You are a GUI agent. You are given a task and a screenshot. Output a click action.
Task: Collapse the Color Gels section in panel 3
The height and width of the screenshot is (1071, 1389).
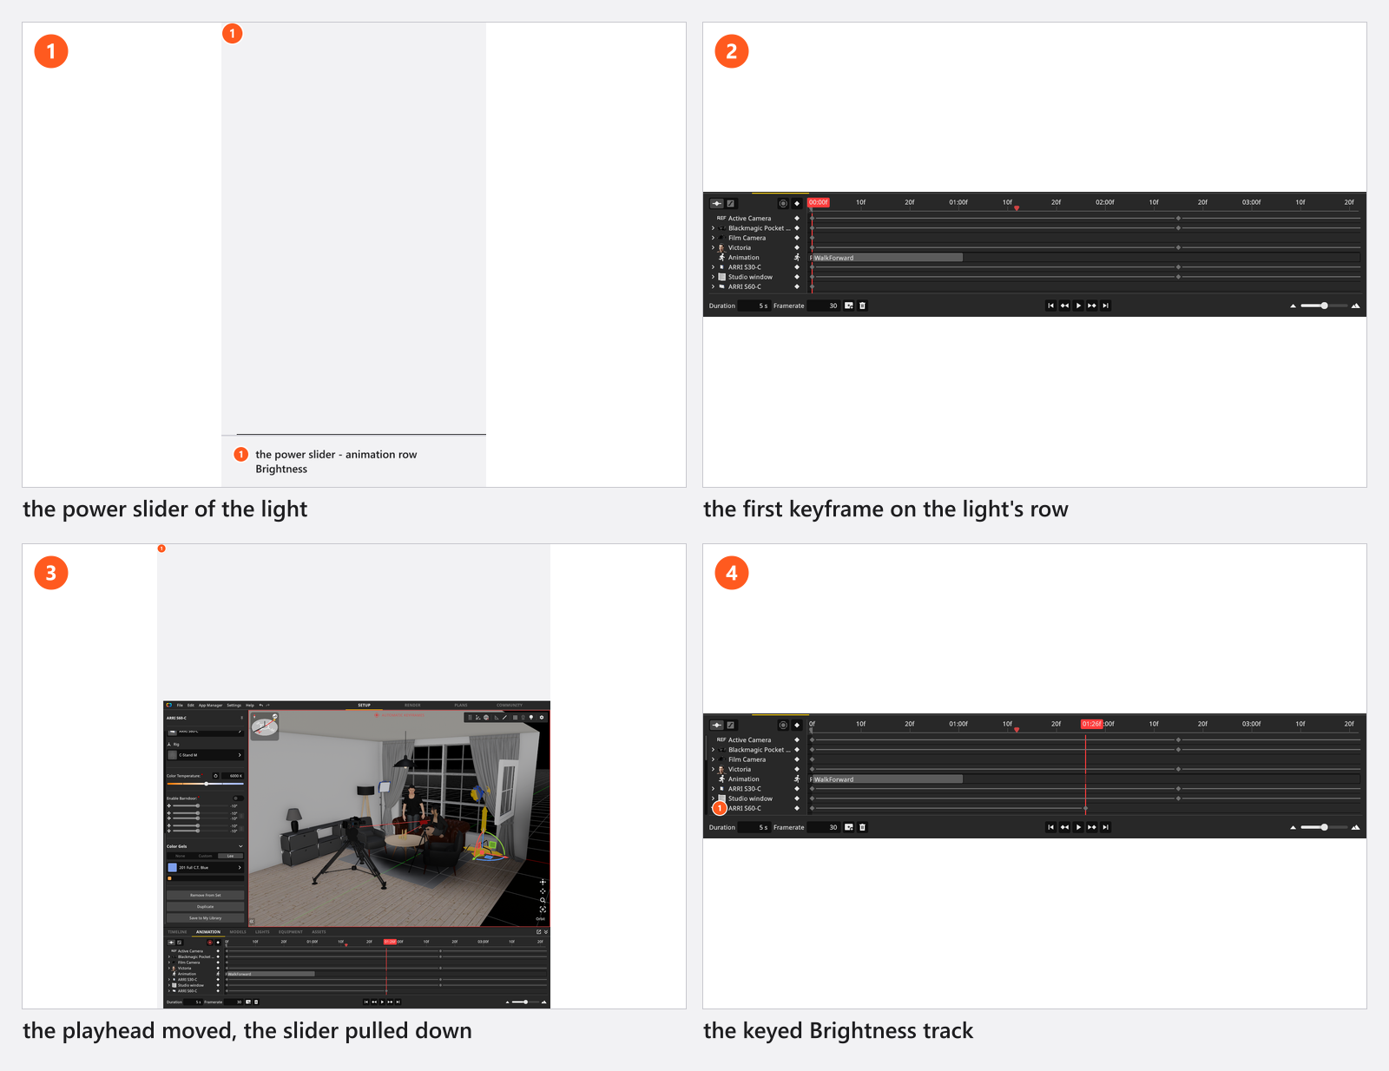(x=240, y=846)
